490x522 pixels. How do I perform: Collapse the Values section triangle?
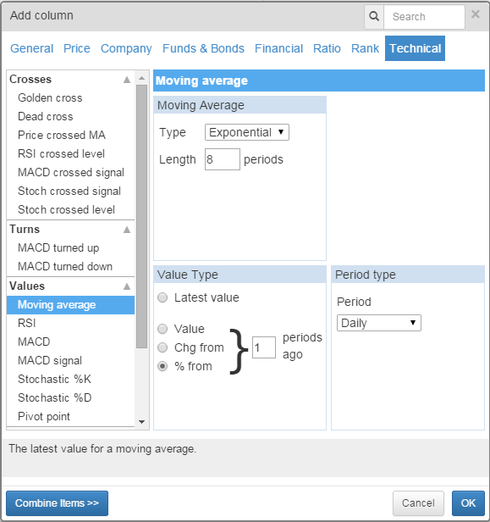pyautogui.click(x=127, y=286)
